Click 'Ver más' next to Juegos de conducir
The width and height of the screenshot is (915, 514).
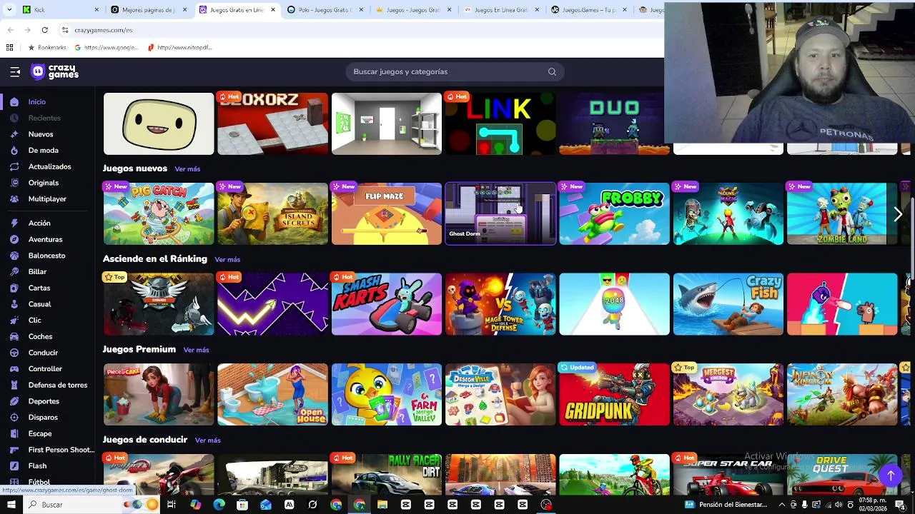[x=207, y=440]
